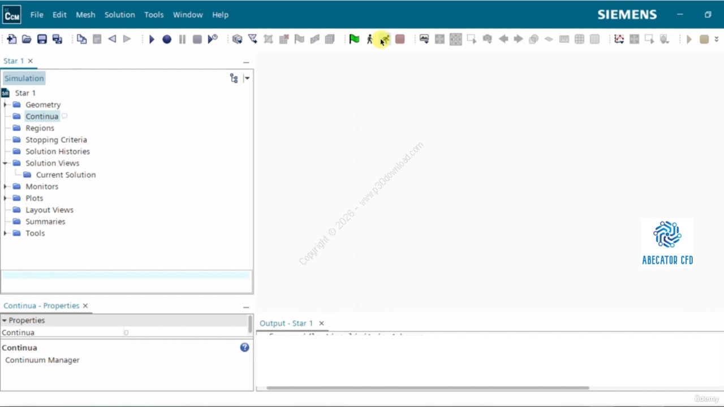Select the Star 1 root tree node
Viewport: 724px width, 407px height.
(x=25, y=93)
